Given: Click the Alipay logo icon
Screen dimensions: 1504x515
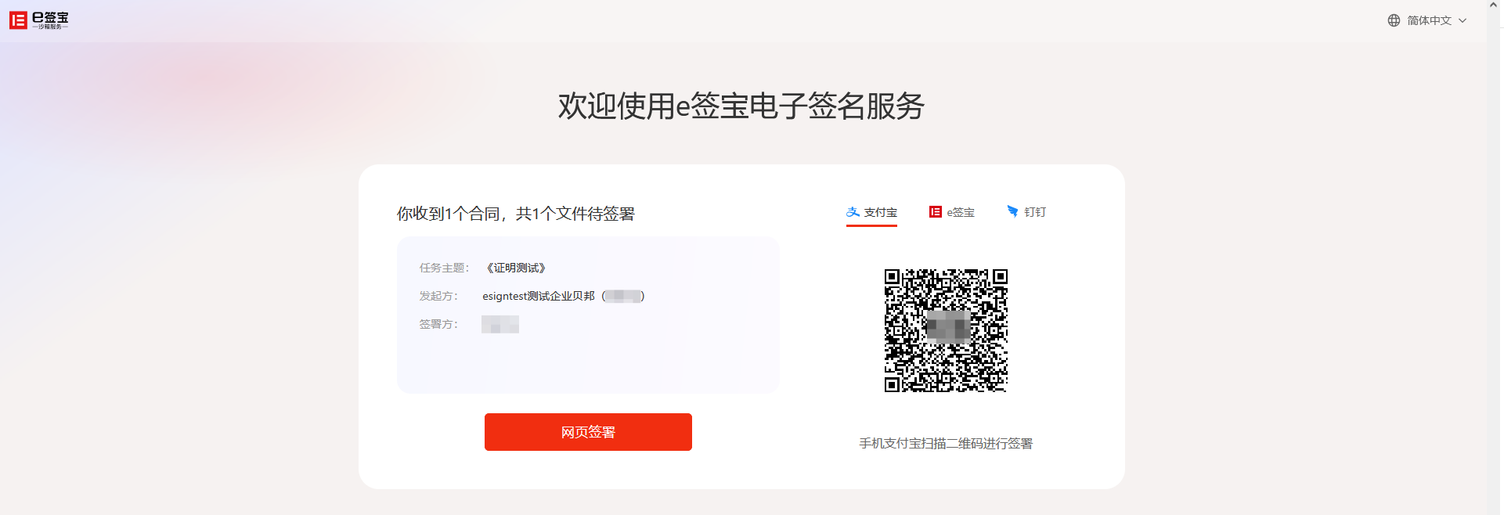Looking at the screenshot, I should (x=853, y=212).
